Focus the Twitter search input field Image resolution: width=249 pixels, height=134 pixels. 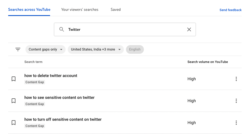(125, 29)
